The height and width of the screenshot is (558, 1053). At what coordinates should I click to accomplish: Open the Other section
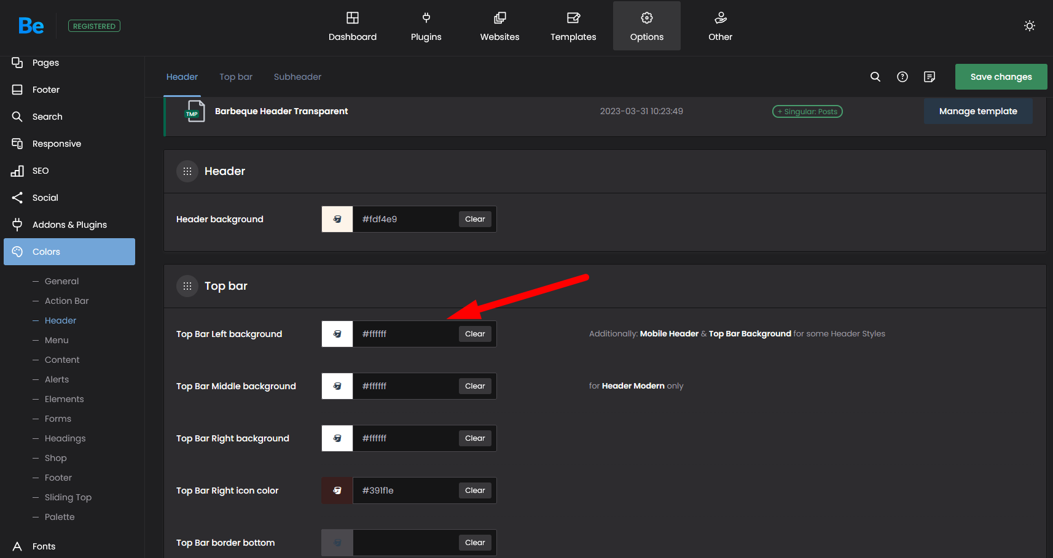721,26
